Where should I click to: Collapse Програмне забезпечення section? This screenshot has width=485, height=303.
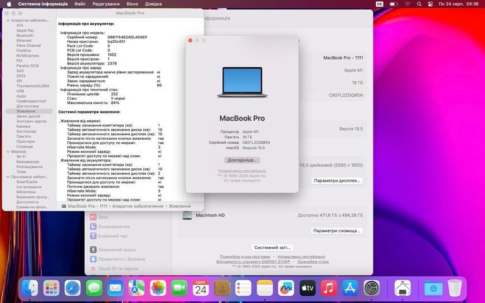[8, 177]
